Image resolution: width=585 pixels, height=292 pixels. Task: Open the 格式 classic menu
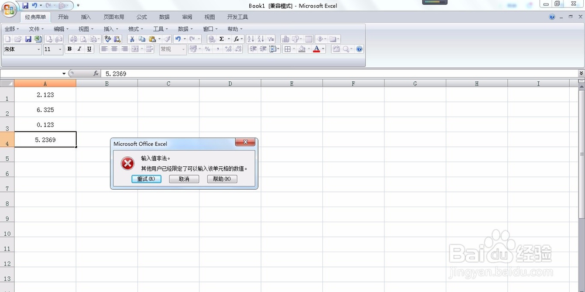pos(136,29)
